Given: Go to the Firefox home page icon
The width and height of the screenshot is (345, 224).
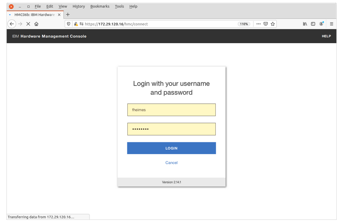Looking at the screenshot, I should [36, 24].
